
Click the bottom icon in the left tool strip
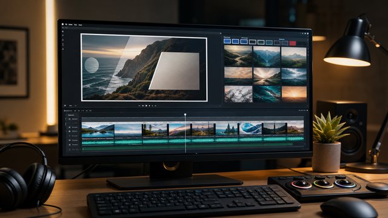click(63, 49)
